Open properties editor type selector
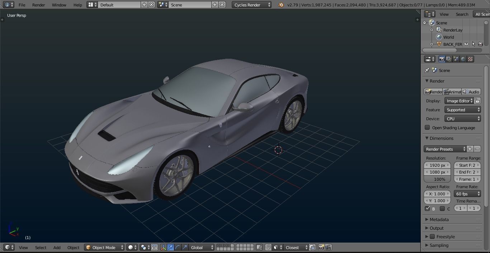This screenshot has height=253, width=490. pyautogui.click(x=429, y=59)
